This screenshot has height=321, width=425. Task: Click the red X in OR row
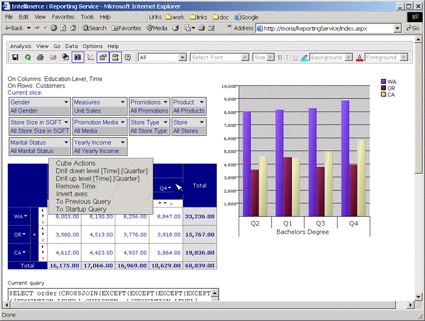point(43,240)
